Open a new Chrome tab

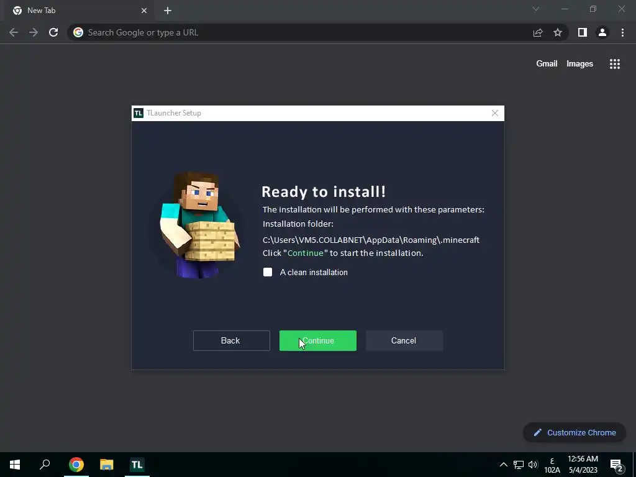(168, 11)
